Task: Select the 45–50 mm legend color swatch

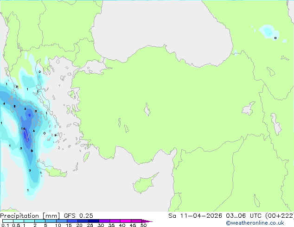Action: [136, 221]
